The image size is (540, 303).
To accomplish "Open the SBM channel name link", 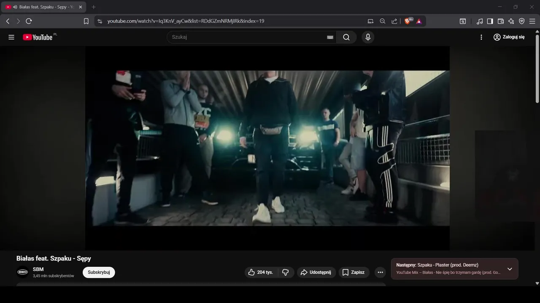I will point(38,269).
